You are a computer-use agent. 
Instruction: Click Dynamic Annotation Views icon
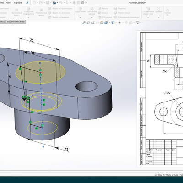(x=102, y=23)
